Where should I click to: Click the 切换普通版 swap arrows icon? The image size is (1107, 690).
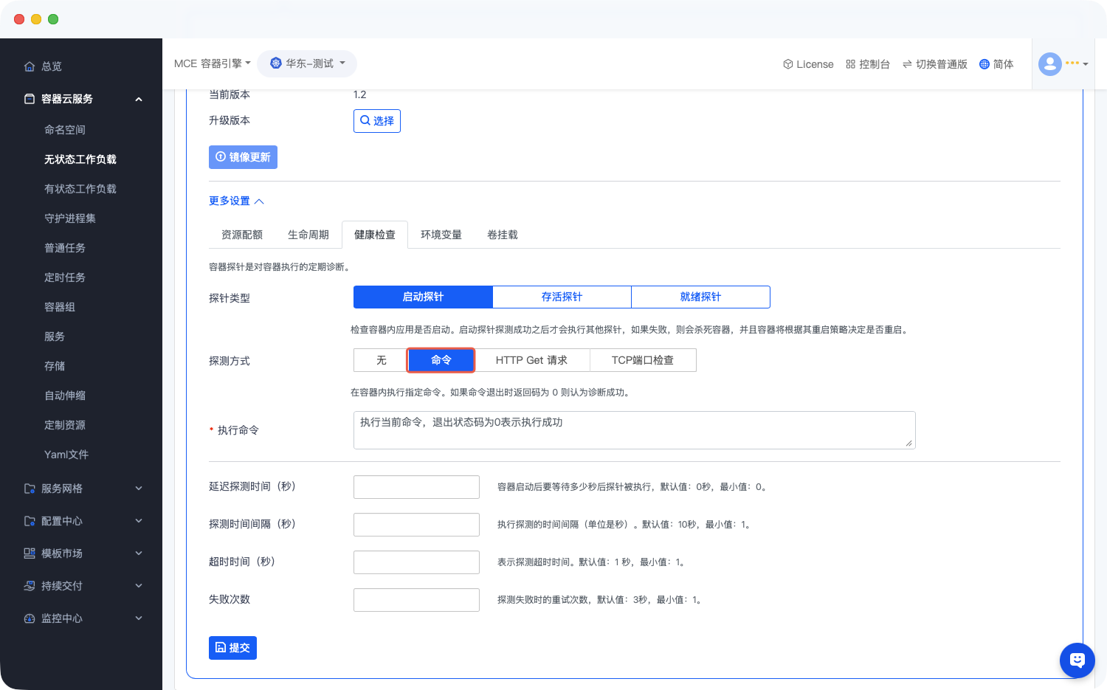coord(907,64)
